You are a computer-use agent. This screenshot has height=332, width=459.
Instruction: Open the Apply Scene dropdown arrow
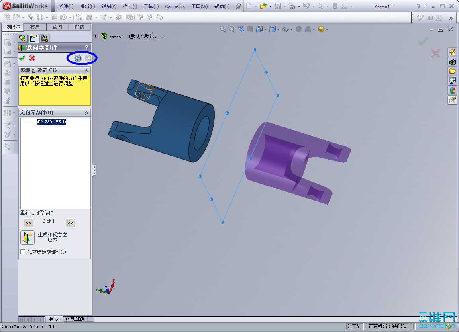[327, 29]
